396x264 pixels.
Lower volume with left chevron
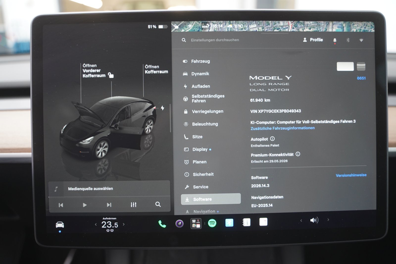301,220
